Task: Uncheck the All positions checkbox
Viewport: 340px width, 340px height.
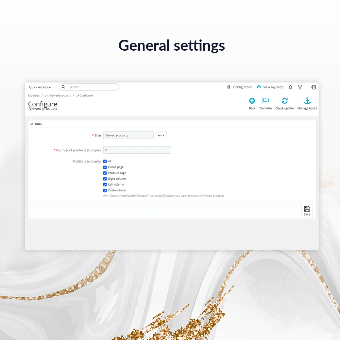Action: coord(105,161)
